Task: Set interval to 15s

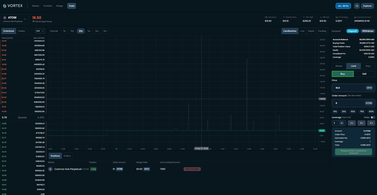Action: [72, 31]
